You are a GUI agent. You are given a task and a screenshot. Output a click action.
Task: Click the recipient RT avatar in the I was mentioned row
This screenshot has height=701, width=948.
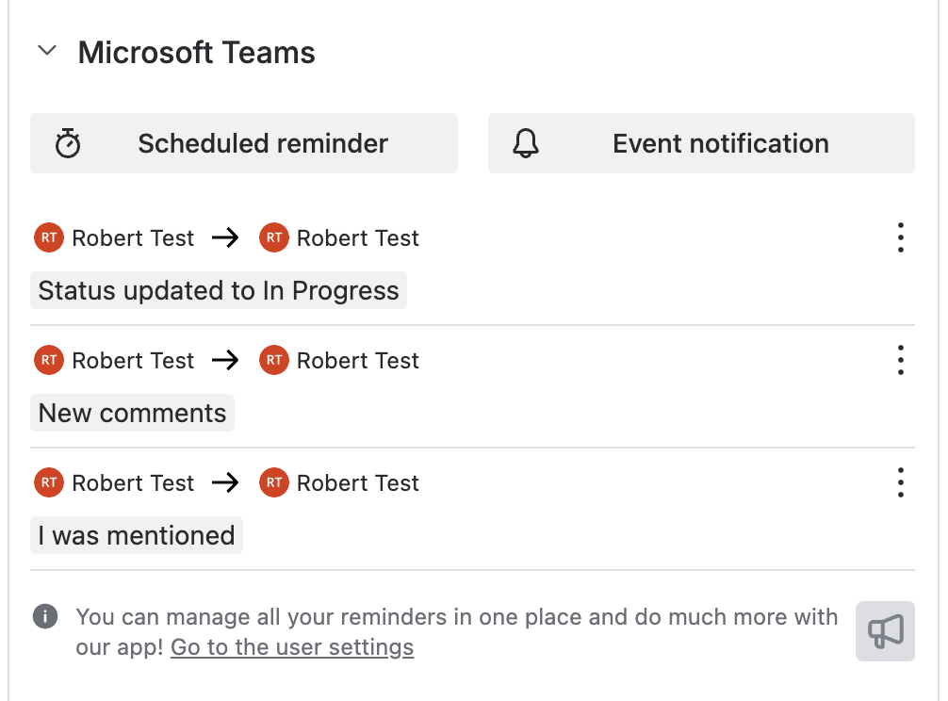pos(274,482)
